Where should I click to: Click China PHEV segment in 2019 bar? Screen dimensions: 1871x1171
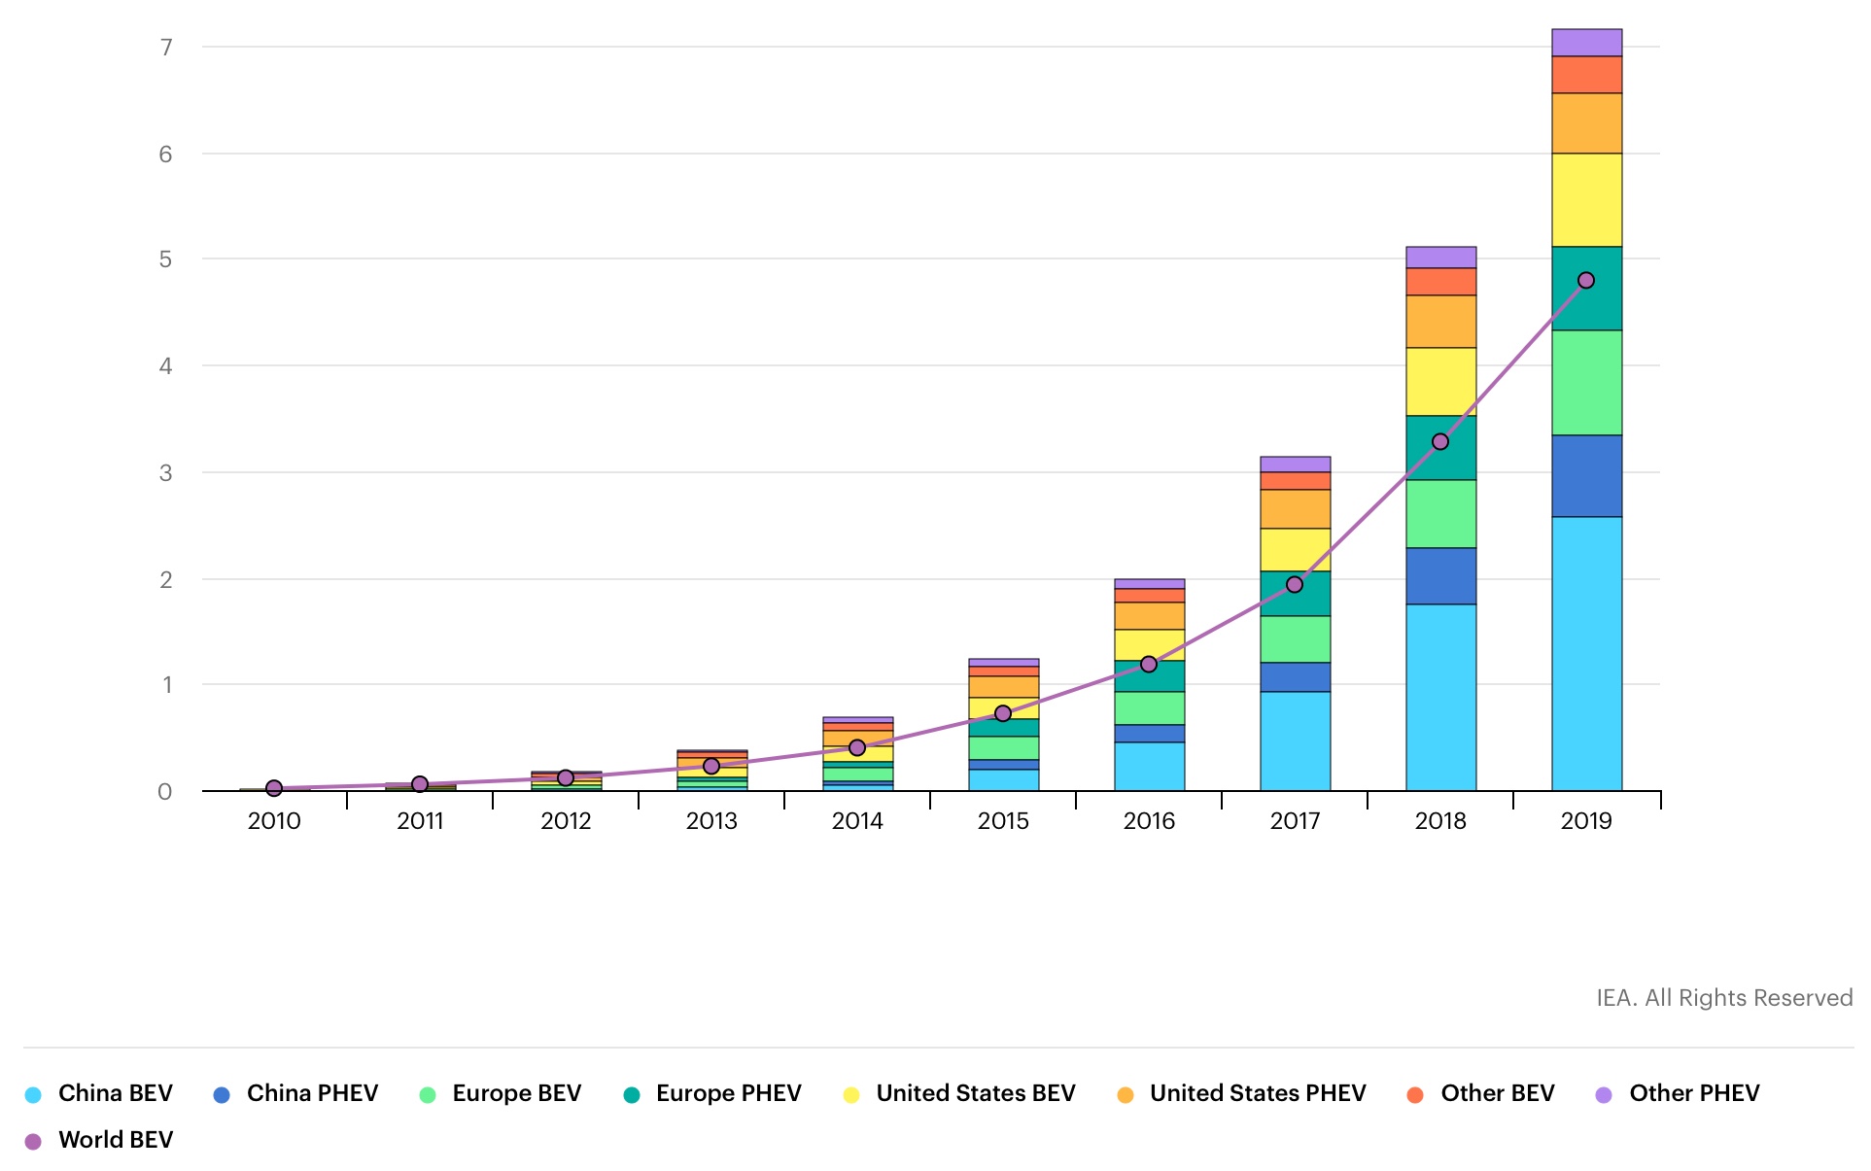[1586, 476]
